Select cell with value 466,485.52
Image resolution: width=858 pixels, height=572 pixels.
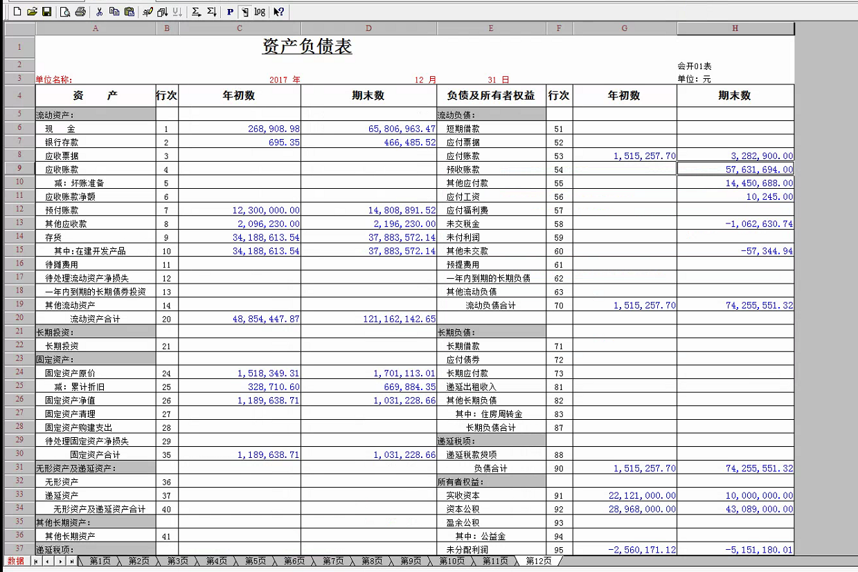(369, 142)
